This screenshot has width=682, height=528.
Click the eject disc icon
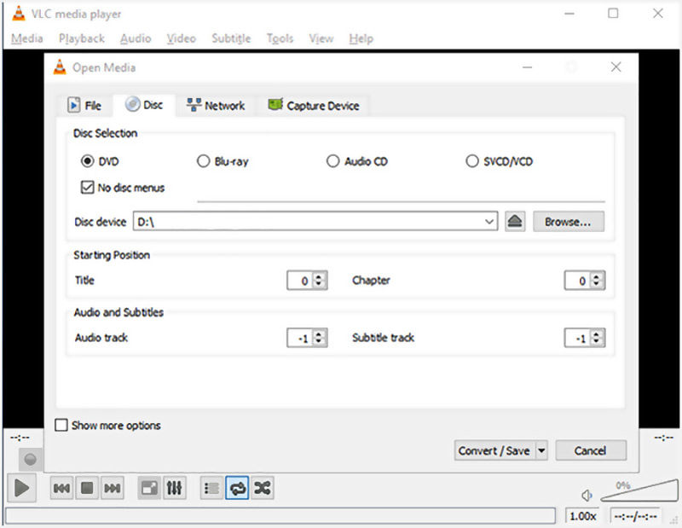[x=514, y=222]
